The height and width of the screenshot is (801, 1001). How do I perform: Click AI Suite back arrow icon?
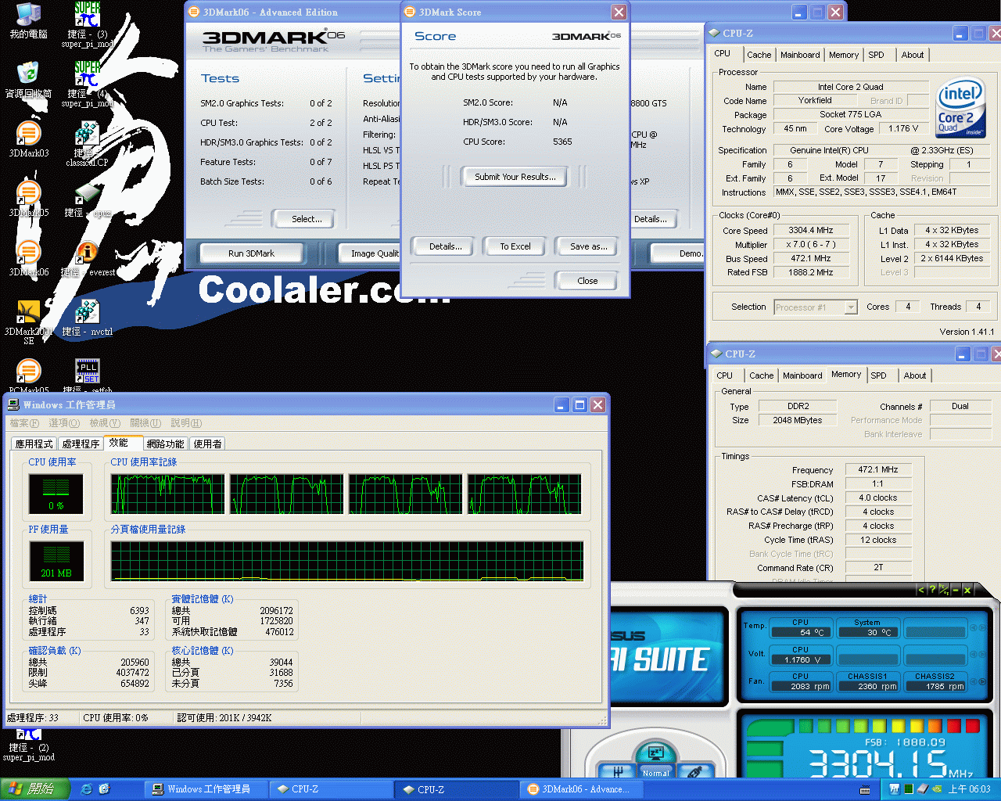(x=920, y=590)
